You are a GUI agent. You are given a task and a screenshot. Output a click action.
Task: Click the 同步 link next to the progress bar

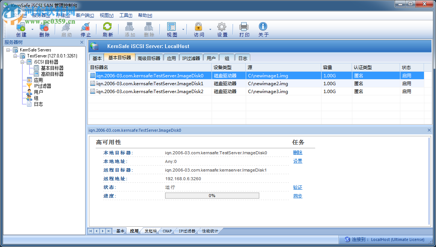(298, 196)
